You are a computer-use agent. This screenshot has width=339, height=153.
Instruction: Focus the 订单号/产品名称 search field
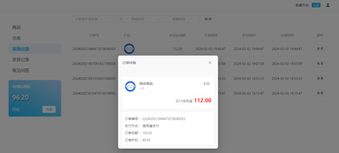point(94,19)
